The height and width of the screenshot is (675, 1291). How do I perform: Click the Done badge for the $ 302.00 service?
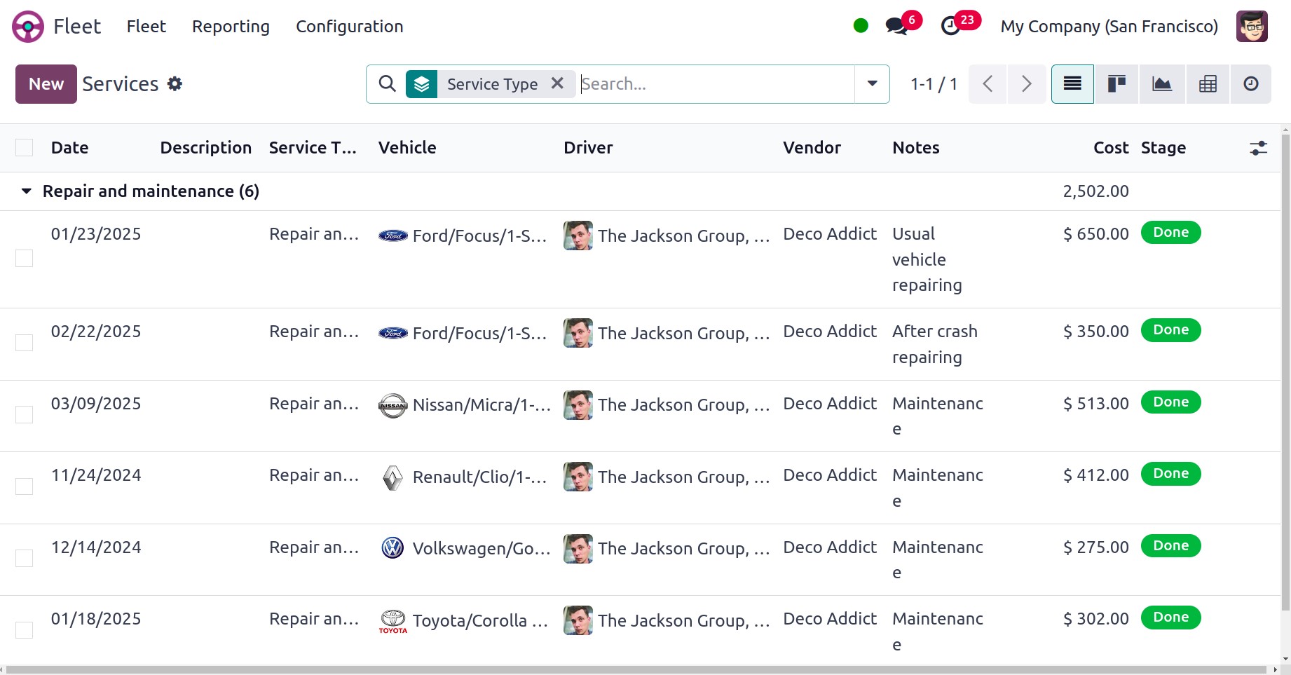[x=1170, y=618]
